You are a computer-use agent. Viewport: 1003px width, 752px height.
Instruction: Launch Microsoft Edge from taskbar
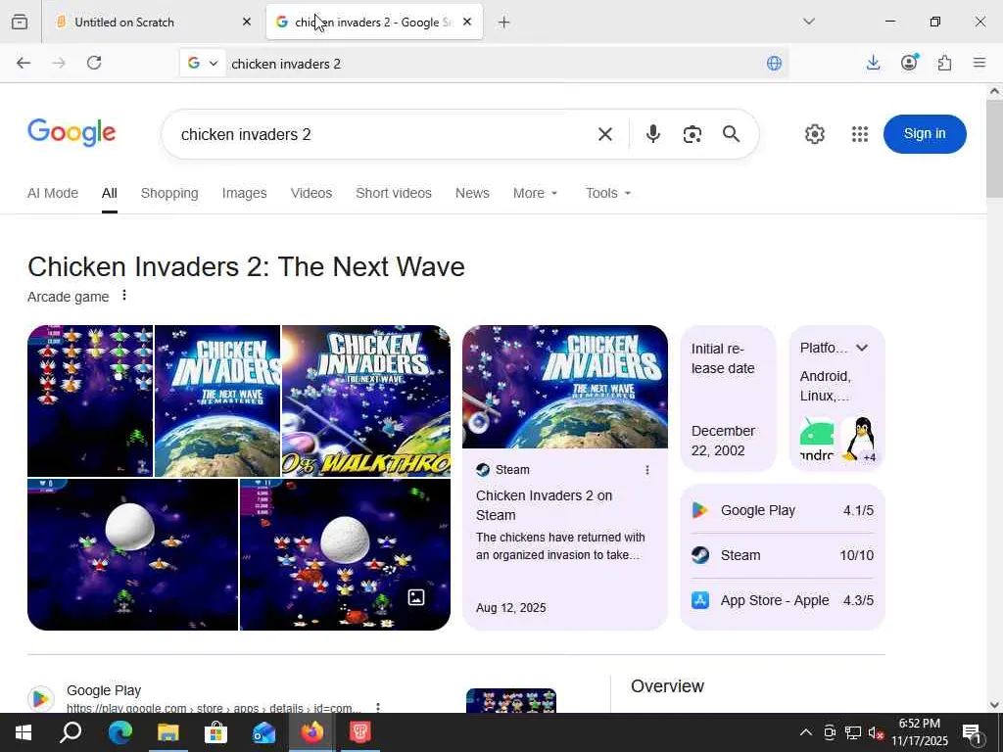tap(120, 732)
